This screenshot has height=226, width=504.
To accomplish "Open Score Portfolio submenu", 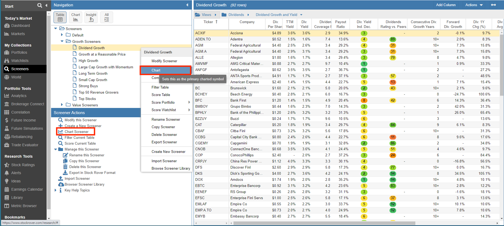I will coord(166,102).
